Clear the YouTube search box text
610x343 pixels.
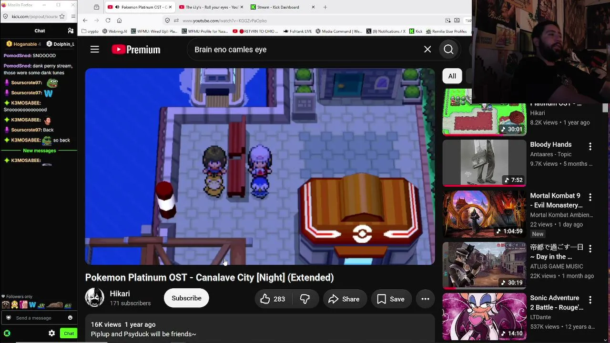pyautogui.click(x=427, y=50)
